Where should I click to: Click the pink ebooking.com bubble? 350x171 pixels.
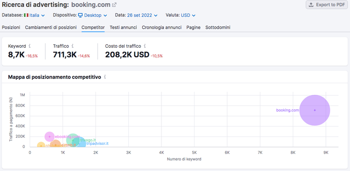49,136
